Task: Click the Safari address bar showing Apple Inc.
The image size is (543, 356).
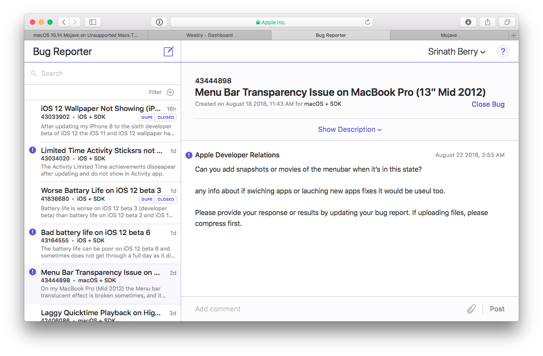Action: click(271, 22)
